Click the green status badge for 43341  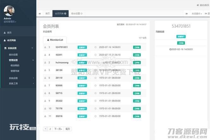[137, 55]
